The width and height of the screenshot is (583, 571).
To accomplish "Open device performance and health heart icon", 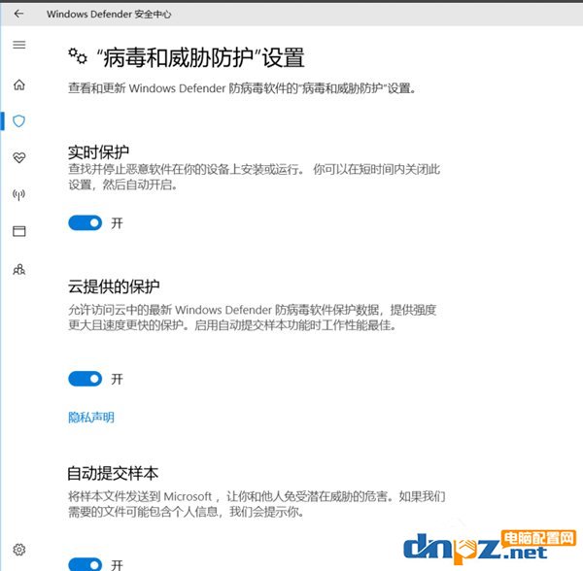I will (x=19, y=157).
